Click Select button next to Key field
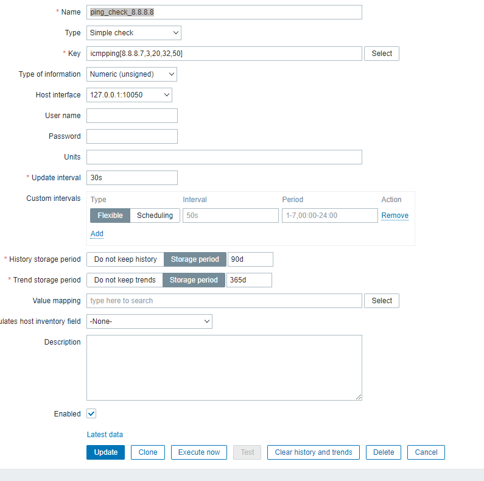The width and height of the screenshot is (484, 481). [x=382, y=54]
